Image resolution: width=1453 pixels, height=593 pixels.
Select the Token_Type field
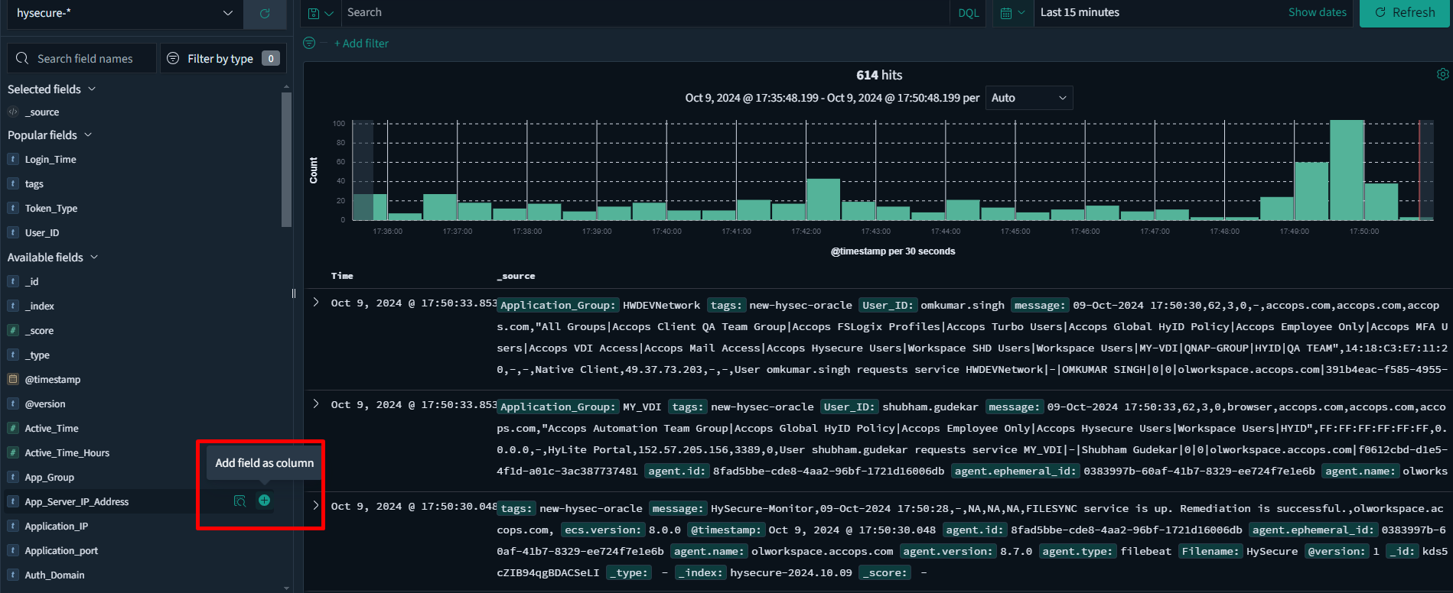(50, 209)
